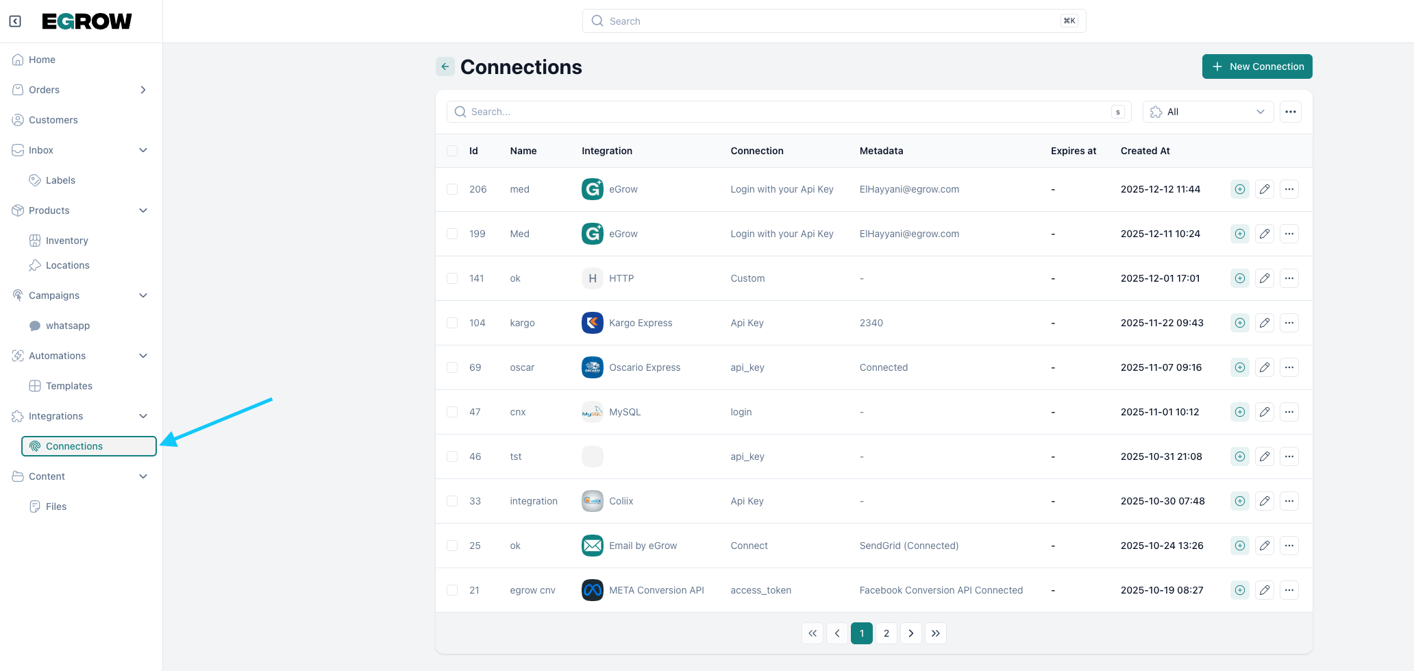Check the cnx row checkbox
The image size is (1414, 671).
point(452,412)
